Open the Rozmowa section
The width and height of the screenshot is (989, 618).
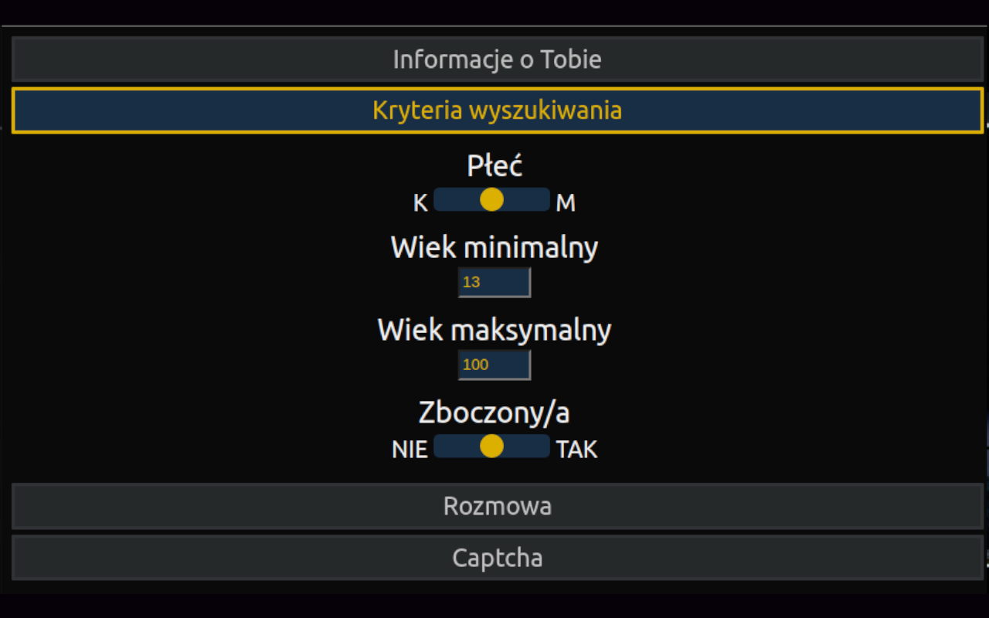coord(497,506)
